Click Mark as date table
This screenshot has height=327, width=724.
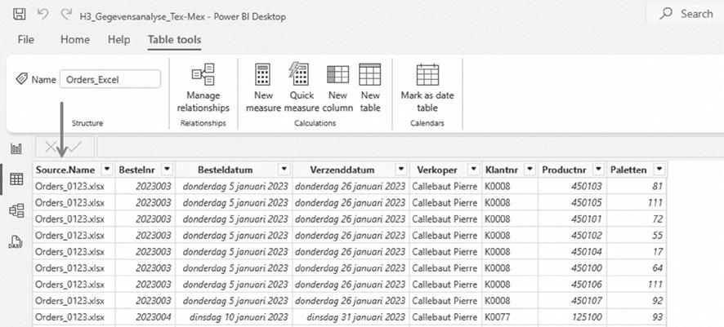pyautogui.click(x=427, y=90)
